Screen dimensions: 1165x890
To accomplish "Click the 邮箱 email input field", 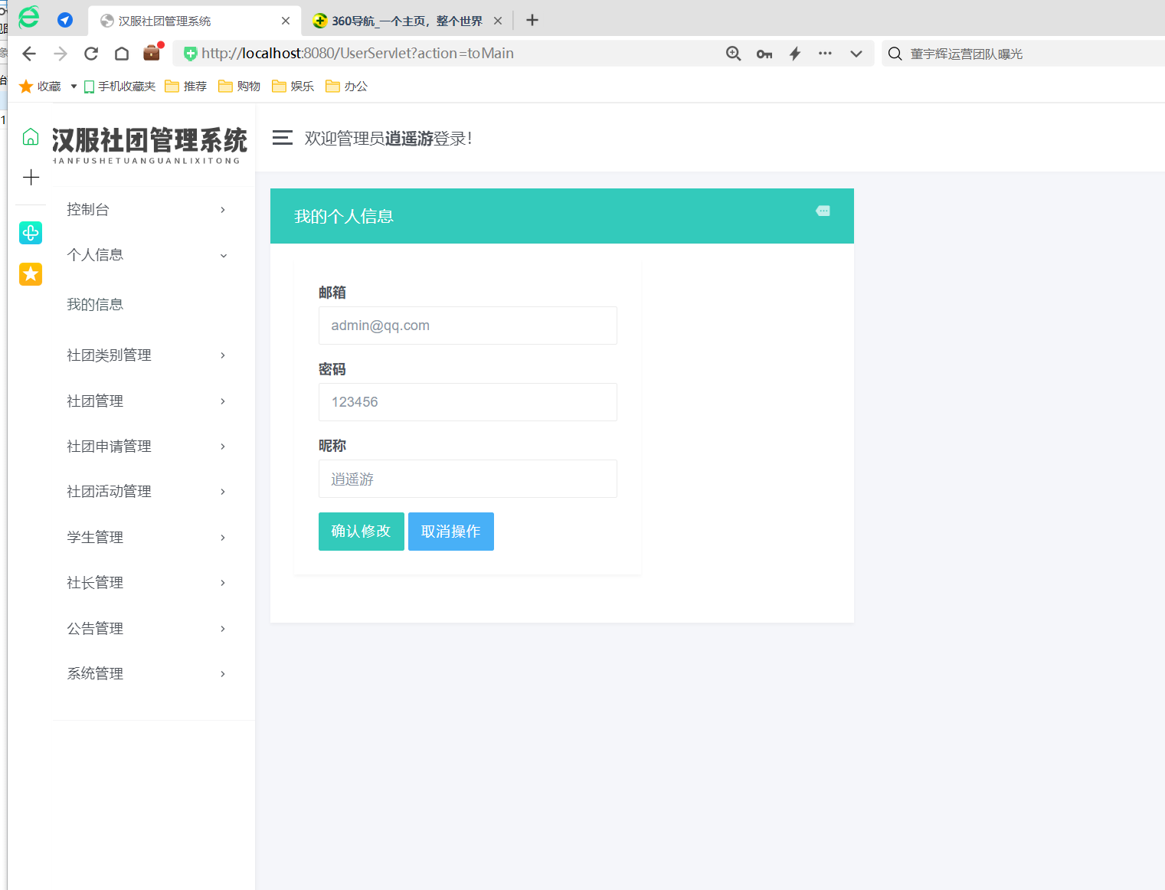I will coord(468,326).
